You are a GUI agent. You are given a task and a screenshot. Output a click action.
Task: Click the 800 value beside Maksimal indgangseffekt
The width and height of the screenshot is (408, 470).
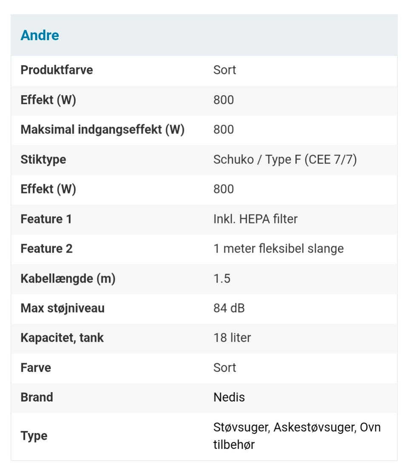point(224,129)
